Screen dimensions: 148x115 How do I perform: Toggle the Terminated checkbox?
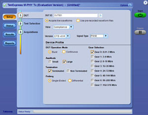50,71
